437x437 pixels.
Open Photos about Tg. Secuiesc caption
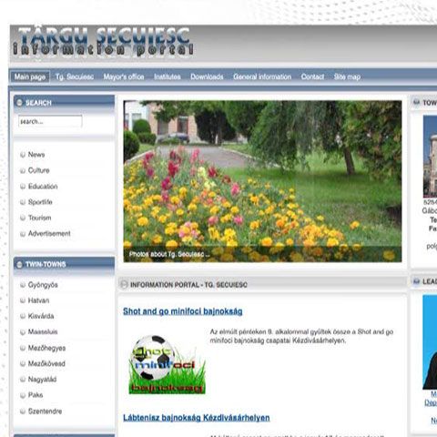(169, 254)
